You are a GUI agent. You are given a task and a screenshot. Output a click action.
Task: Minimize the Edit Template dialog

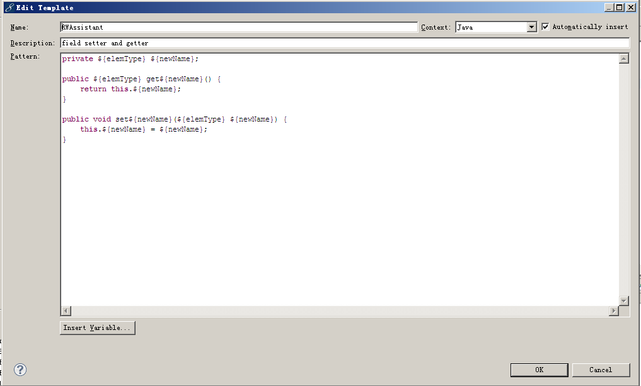pos(609,8)
